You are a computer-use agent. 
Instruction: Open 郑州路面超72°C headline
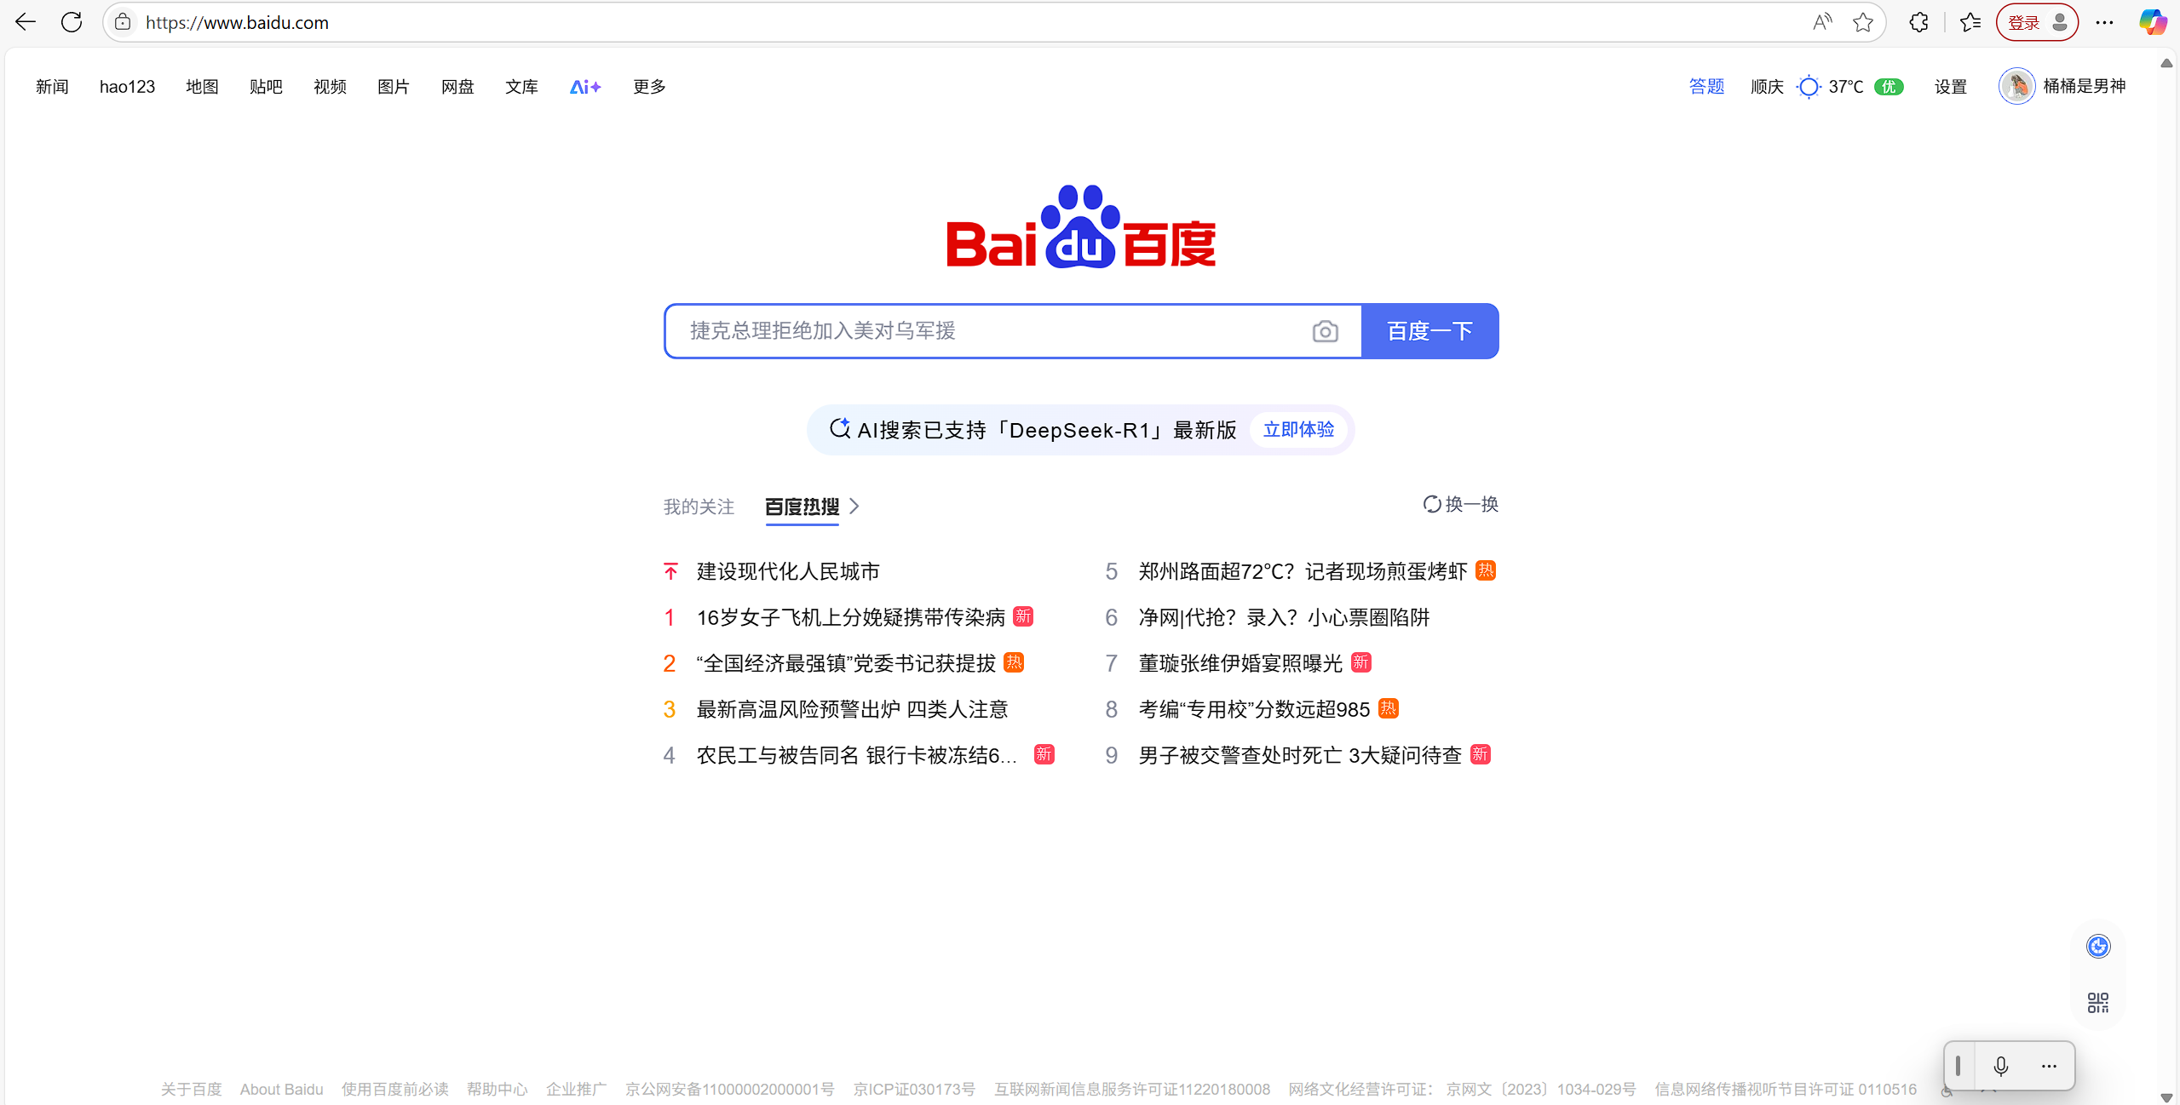[x=1303, y=571]
